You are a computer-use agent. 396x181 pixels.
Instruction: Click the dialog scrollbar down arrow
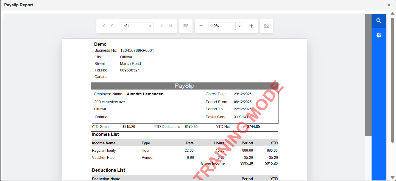point(393,177)
